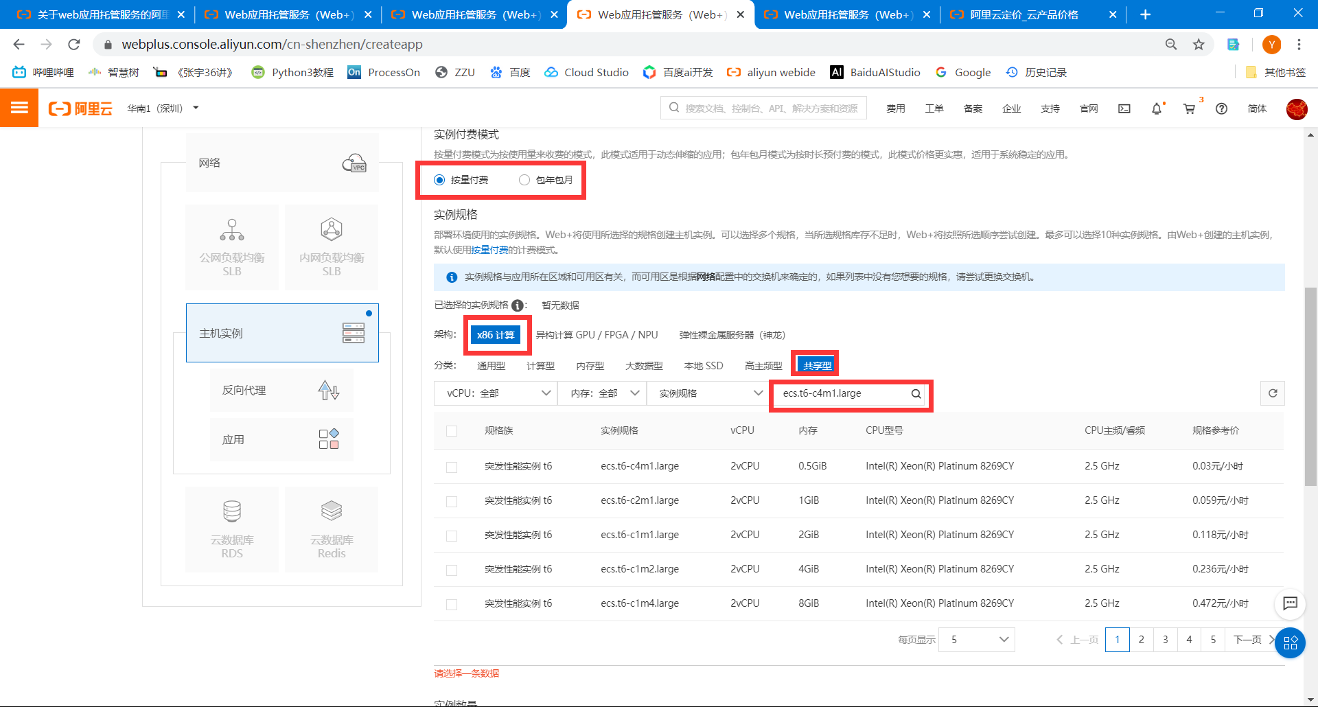Click the search icon in spec filter field
This screenshot has width=1318, height=707.
point(916,394)
